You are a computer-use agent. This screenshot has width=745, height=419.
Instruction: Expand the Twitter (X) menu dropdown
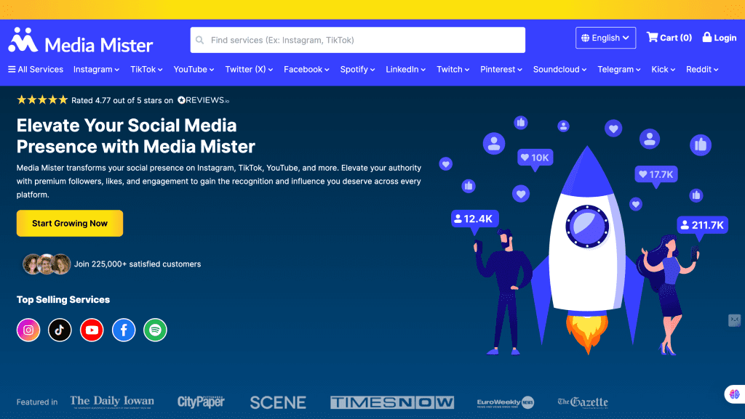click(249, 70)
